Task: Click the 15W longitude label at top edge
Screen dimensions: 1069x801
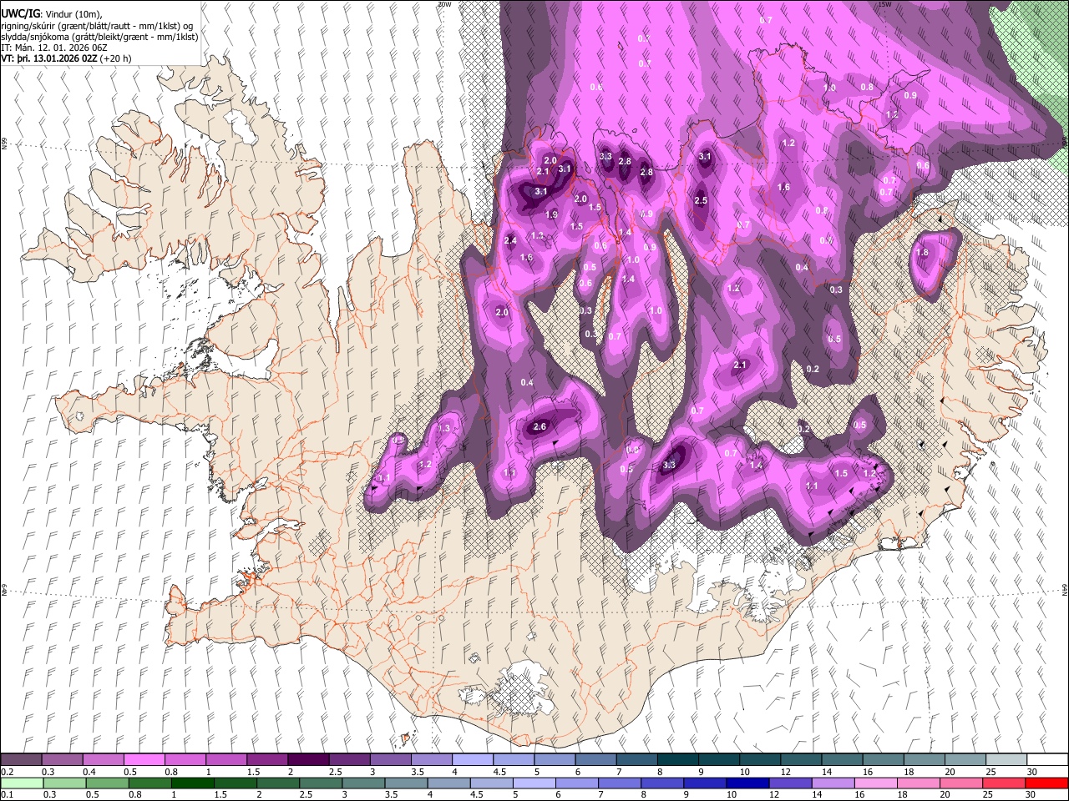Action: click(x=884, y=4)
